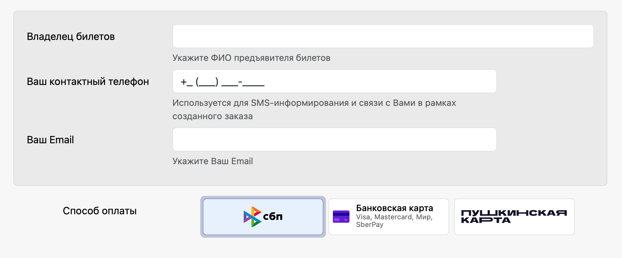The height and width of the screenshot is (258, 622).
Task: Click the phone mask placeholder text
Action: coord(222,82)
